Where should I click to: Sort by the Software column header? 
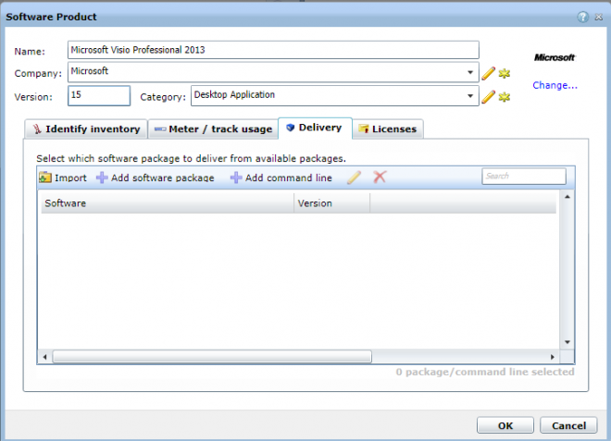click(x=168, y=203)
